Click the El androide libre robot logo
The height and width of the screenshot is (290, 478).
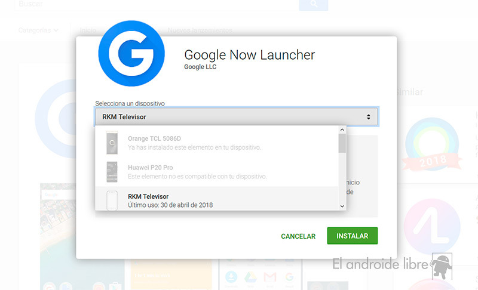[x=442, y=266]
